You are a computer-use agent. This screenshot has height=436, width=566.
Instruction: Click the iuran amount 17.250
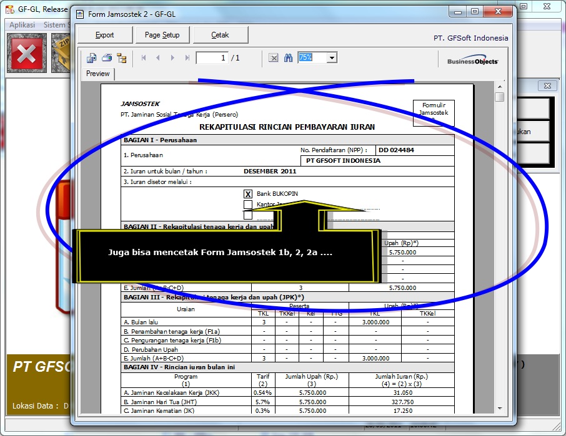[403, 411]
